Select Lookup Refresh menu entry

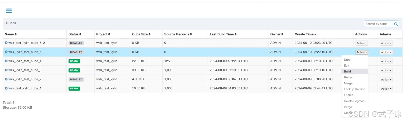[x=354, y=89]
